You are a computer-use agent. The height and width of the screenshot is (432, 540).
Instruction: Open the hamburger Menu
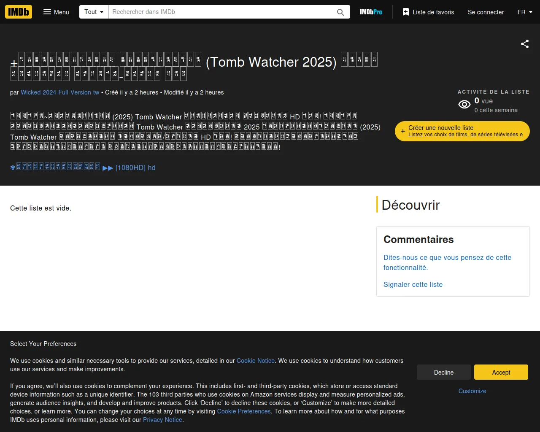(56, 12)
